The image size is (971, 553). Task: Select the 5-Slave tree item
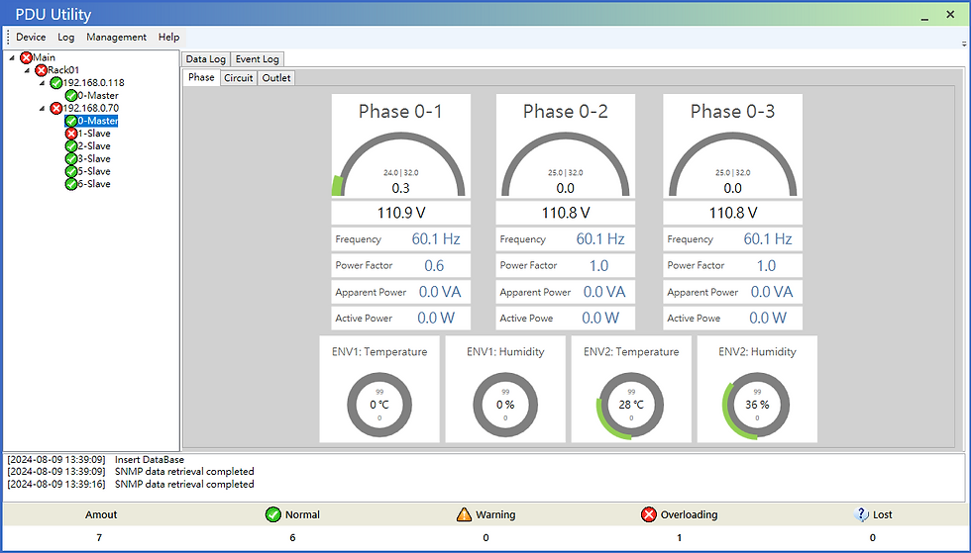(94, 171)
